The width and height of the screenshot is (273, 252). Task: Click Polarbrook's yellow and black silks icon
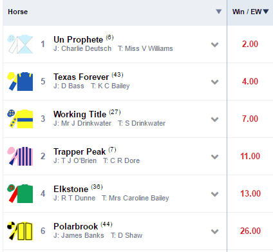pos(20,231)
